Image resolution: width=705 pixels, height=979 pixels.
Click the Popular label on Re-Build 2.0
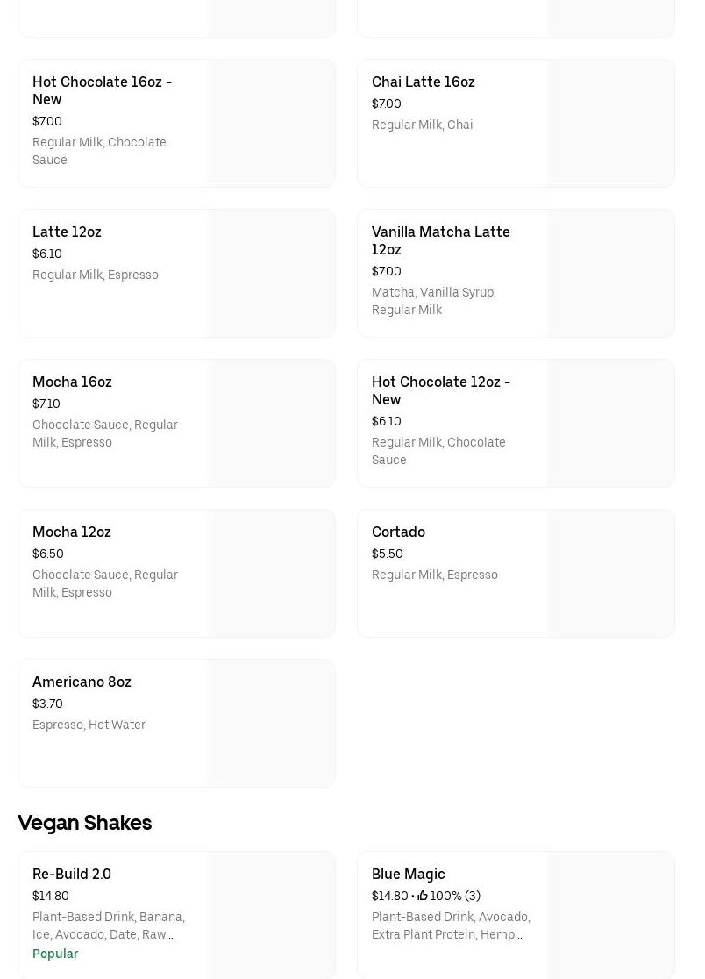pyautogui.click(x=55, y=954)
